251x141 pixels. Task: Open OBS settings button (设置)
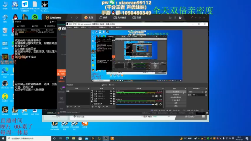coord(176,103)
